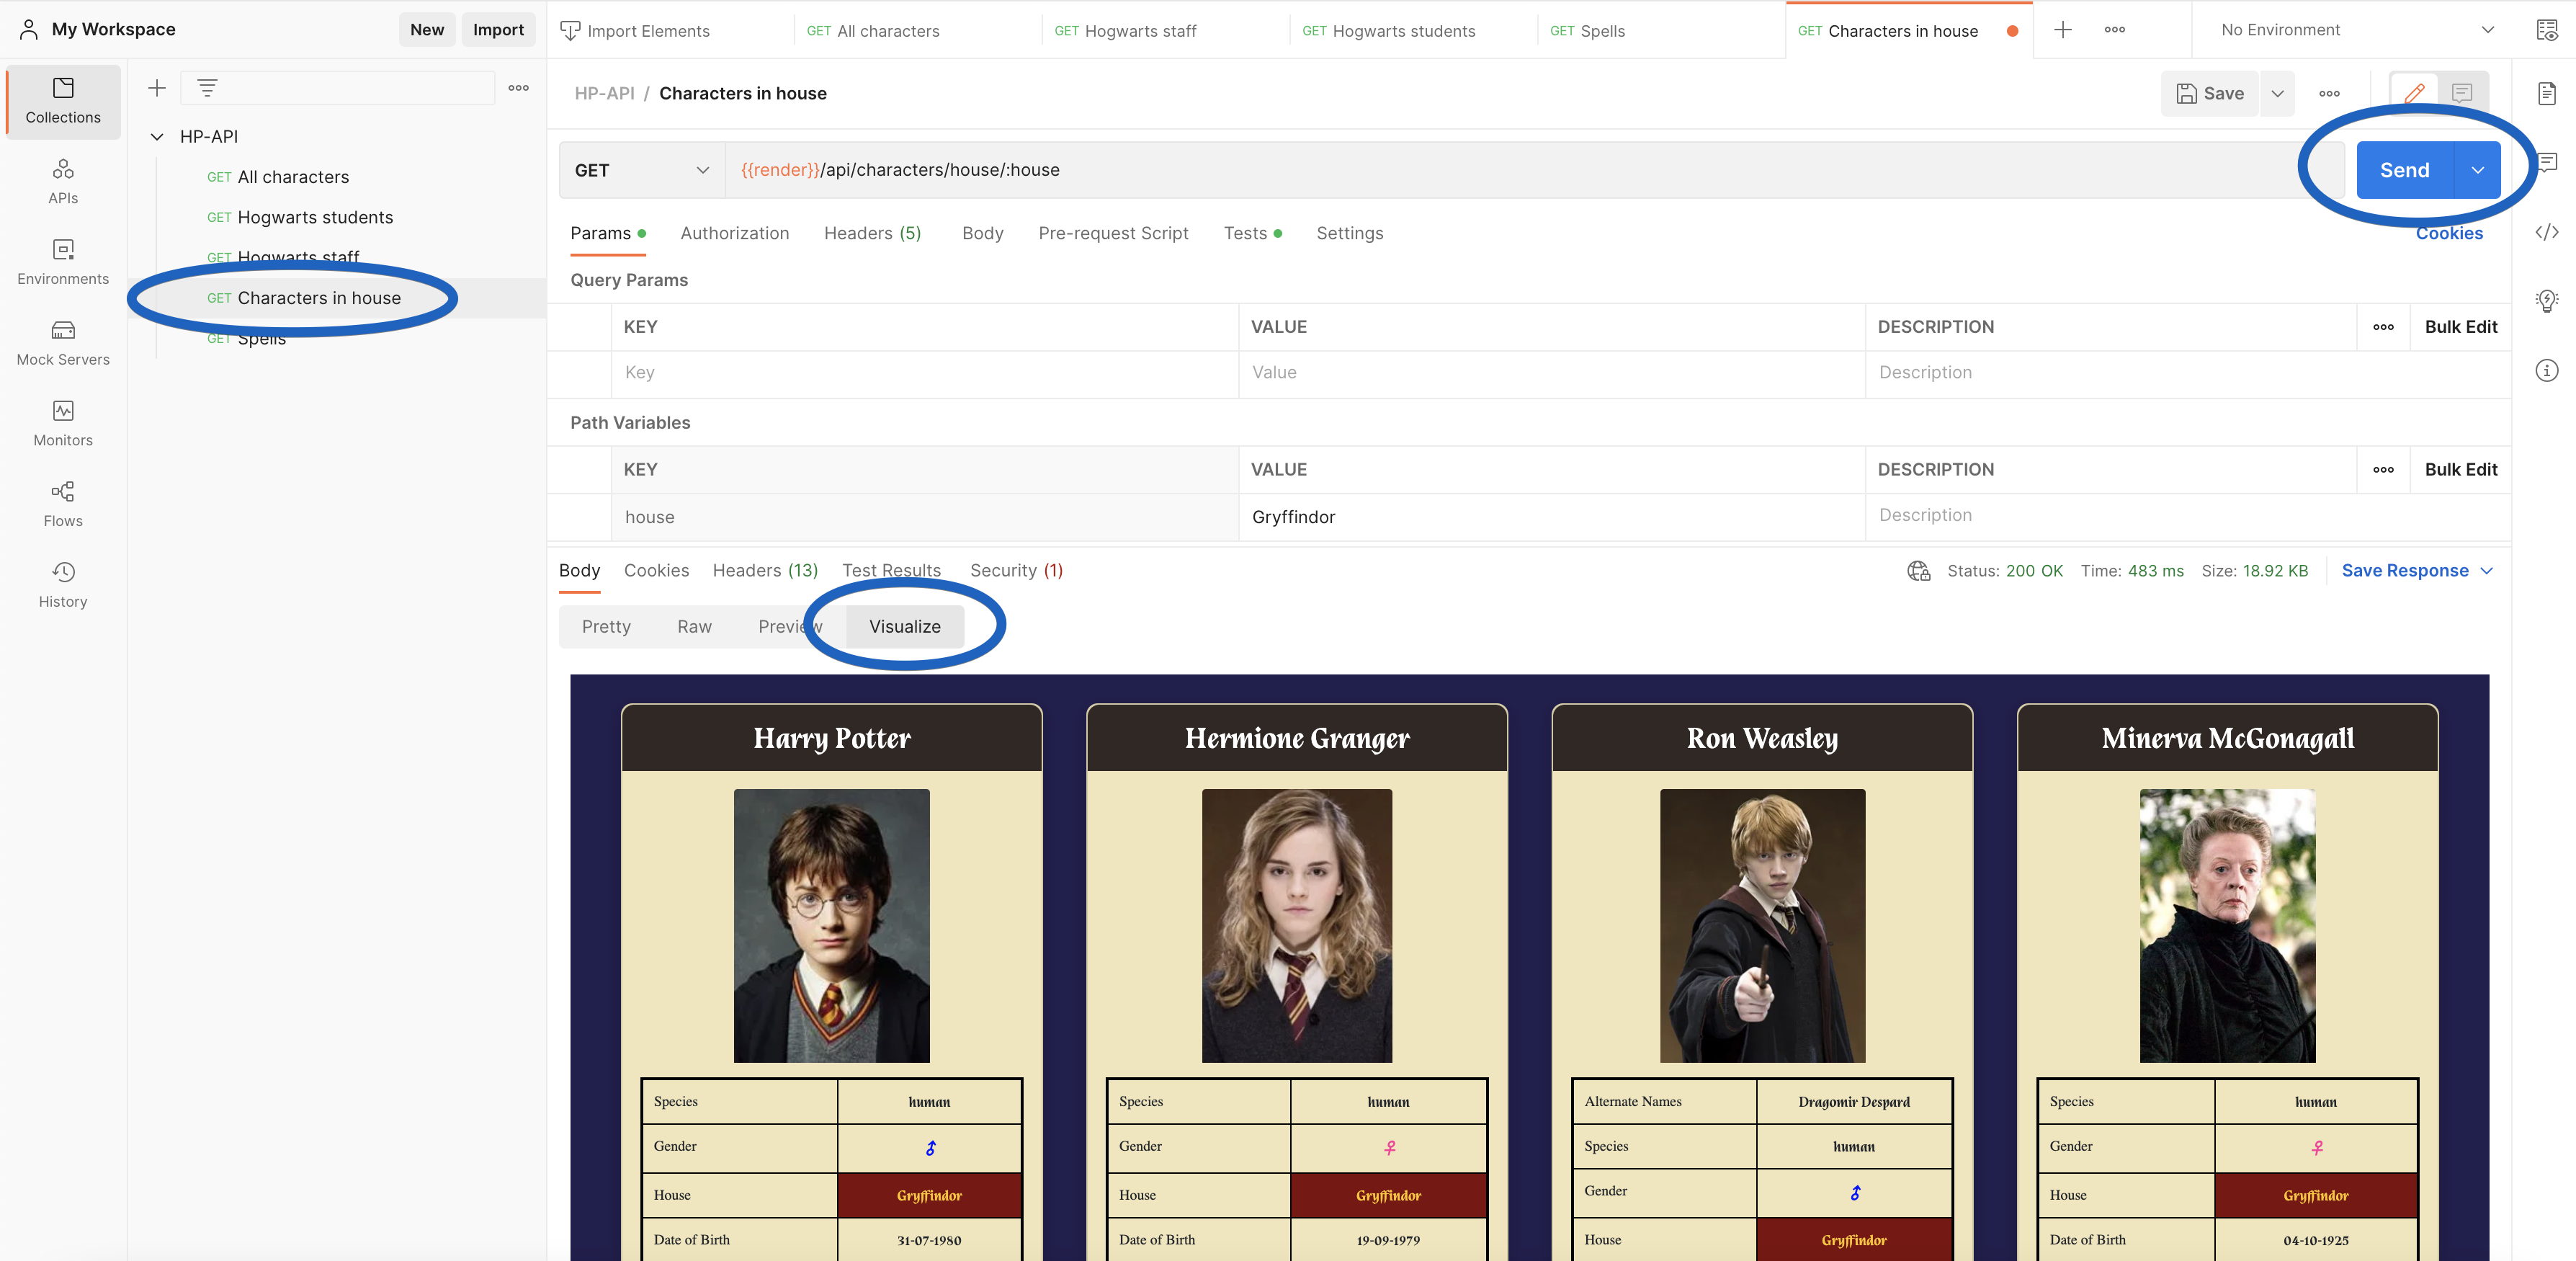This screenshot has width=2576, height=1261.
Task: Open the HTTP method GET dropdown
Action: pos(641,170)
